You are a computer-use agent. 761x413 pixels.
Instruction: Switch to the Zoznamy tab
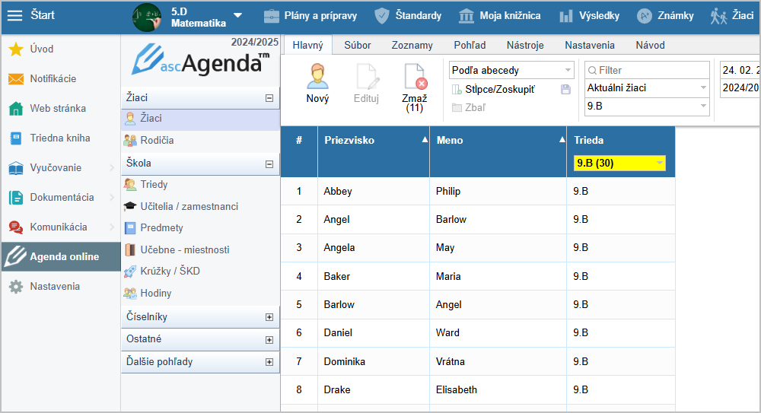[412, 45]
